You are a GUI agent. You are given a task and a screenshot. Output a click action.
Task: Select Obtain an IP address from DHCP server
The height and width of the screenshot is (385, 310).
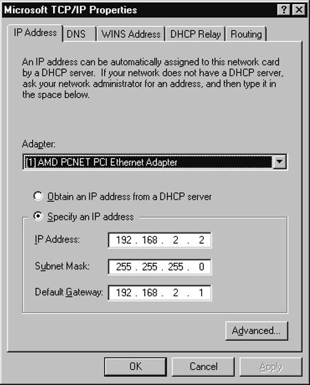coord(38,196)
